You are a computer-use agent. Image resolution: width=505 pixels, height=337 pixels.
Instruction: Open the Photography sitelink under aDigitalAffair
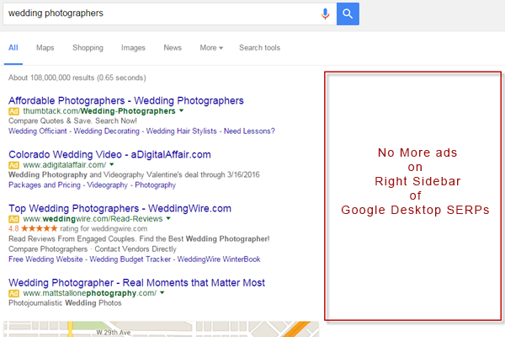click(x=155, y=185)
